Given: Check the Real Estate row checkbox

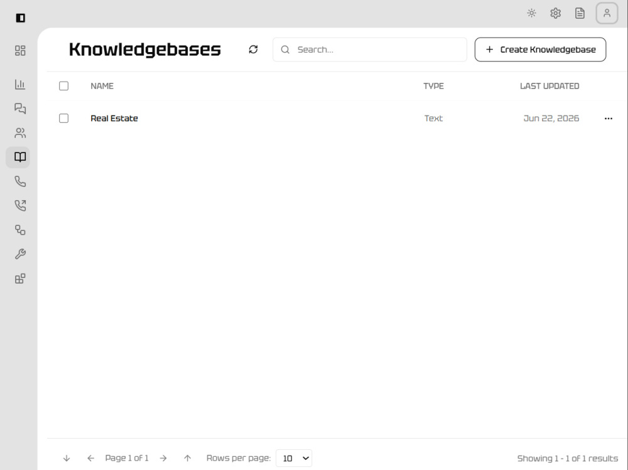Looking at the screenshot, I should coord(63,119).
